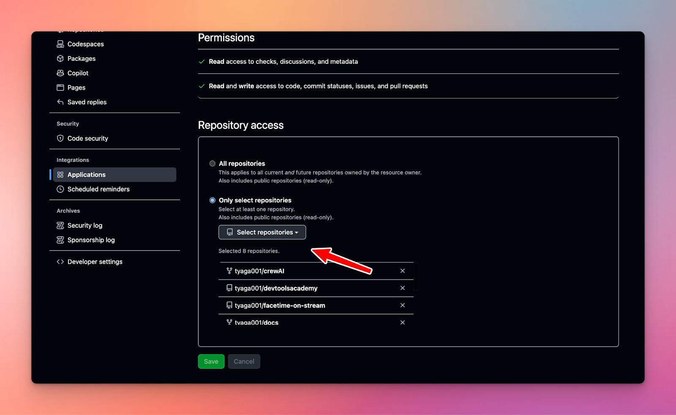
Task: Click the Copilot icon
Action: tap(60, 73)
